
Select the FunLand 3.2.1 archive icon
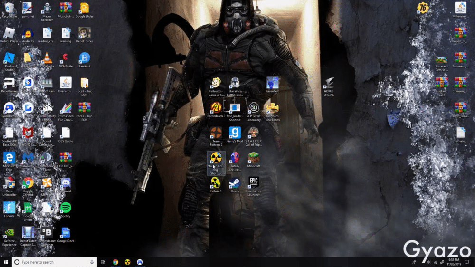(x=442, y=86)
